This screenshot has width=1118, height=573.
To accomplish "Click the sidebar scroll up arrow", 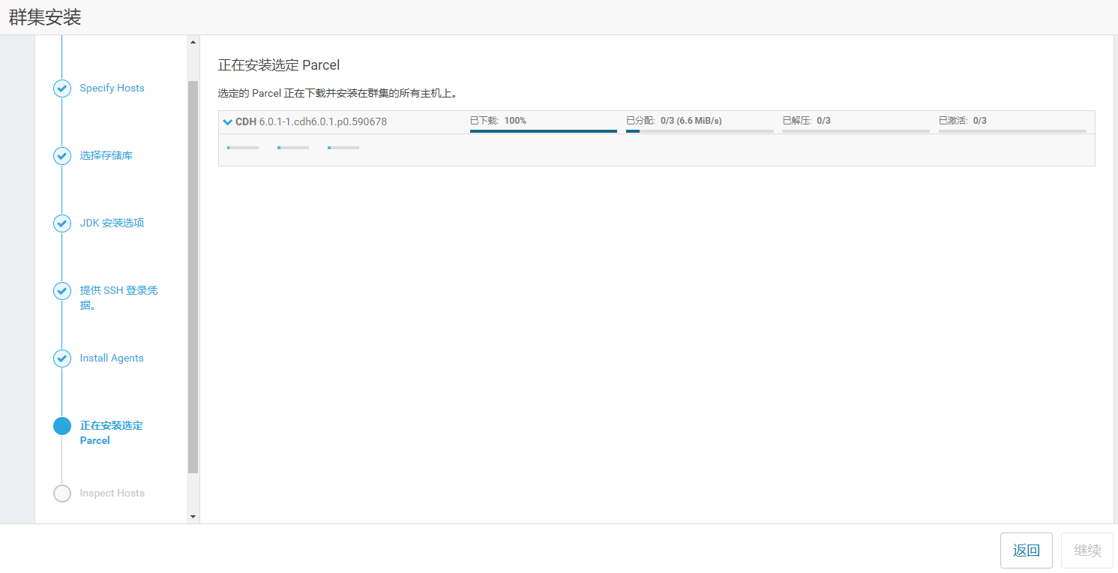I will (193, 42).
